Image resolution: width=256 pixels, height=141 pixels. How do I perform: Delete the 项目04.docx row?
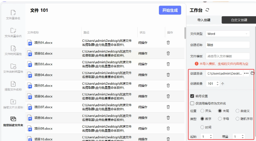pyautogui.click(x=168, y=75)
